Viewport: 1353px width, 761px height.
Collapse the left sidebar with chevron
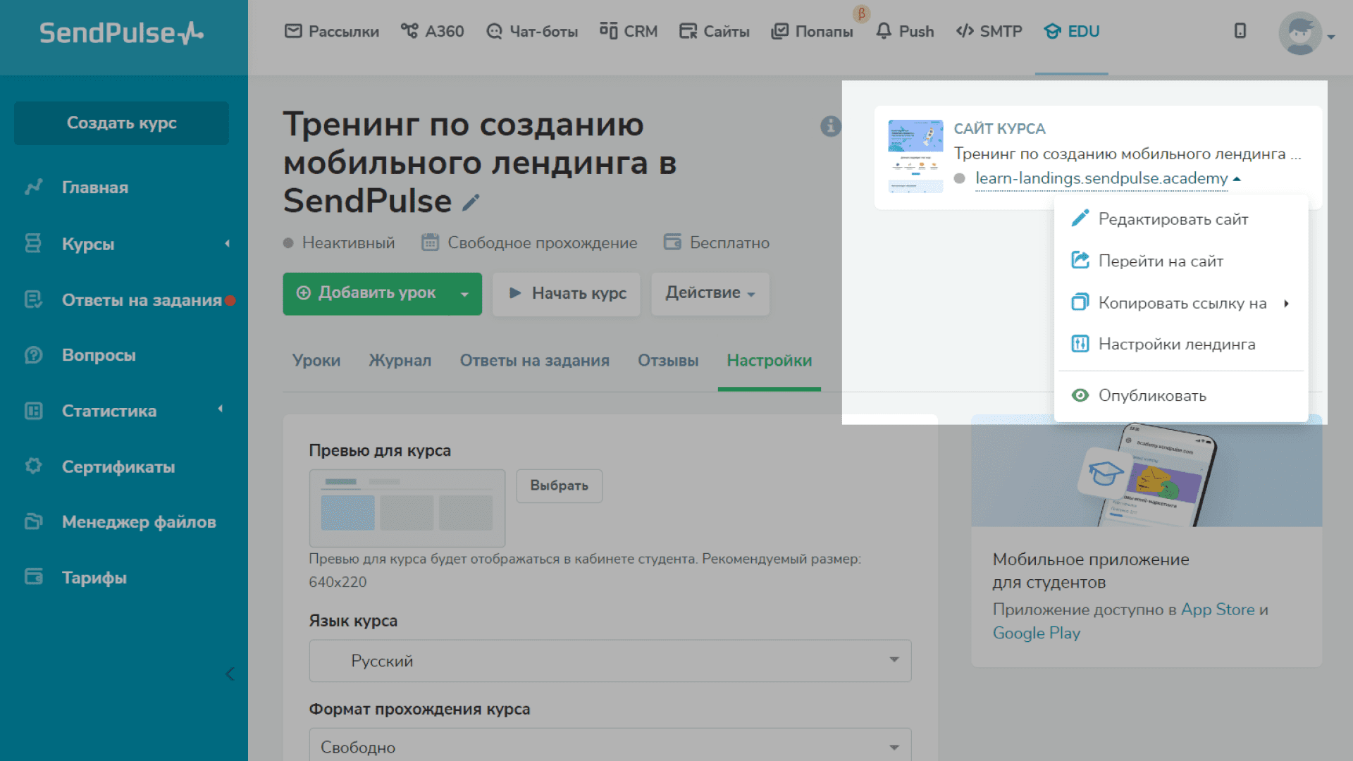230,674
